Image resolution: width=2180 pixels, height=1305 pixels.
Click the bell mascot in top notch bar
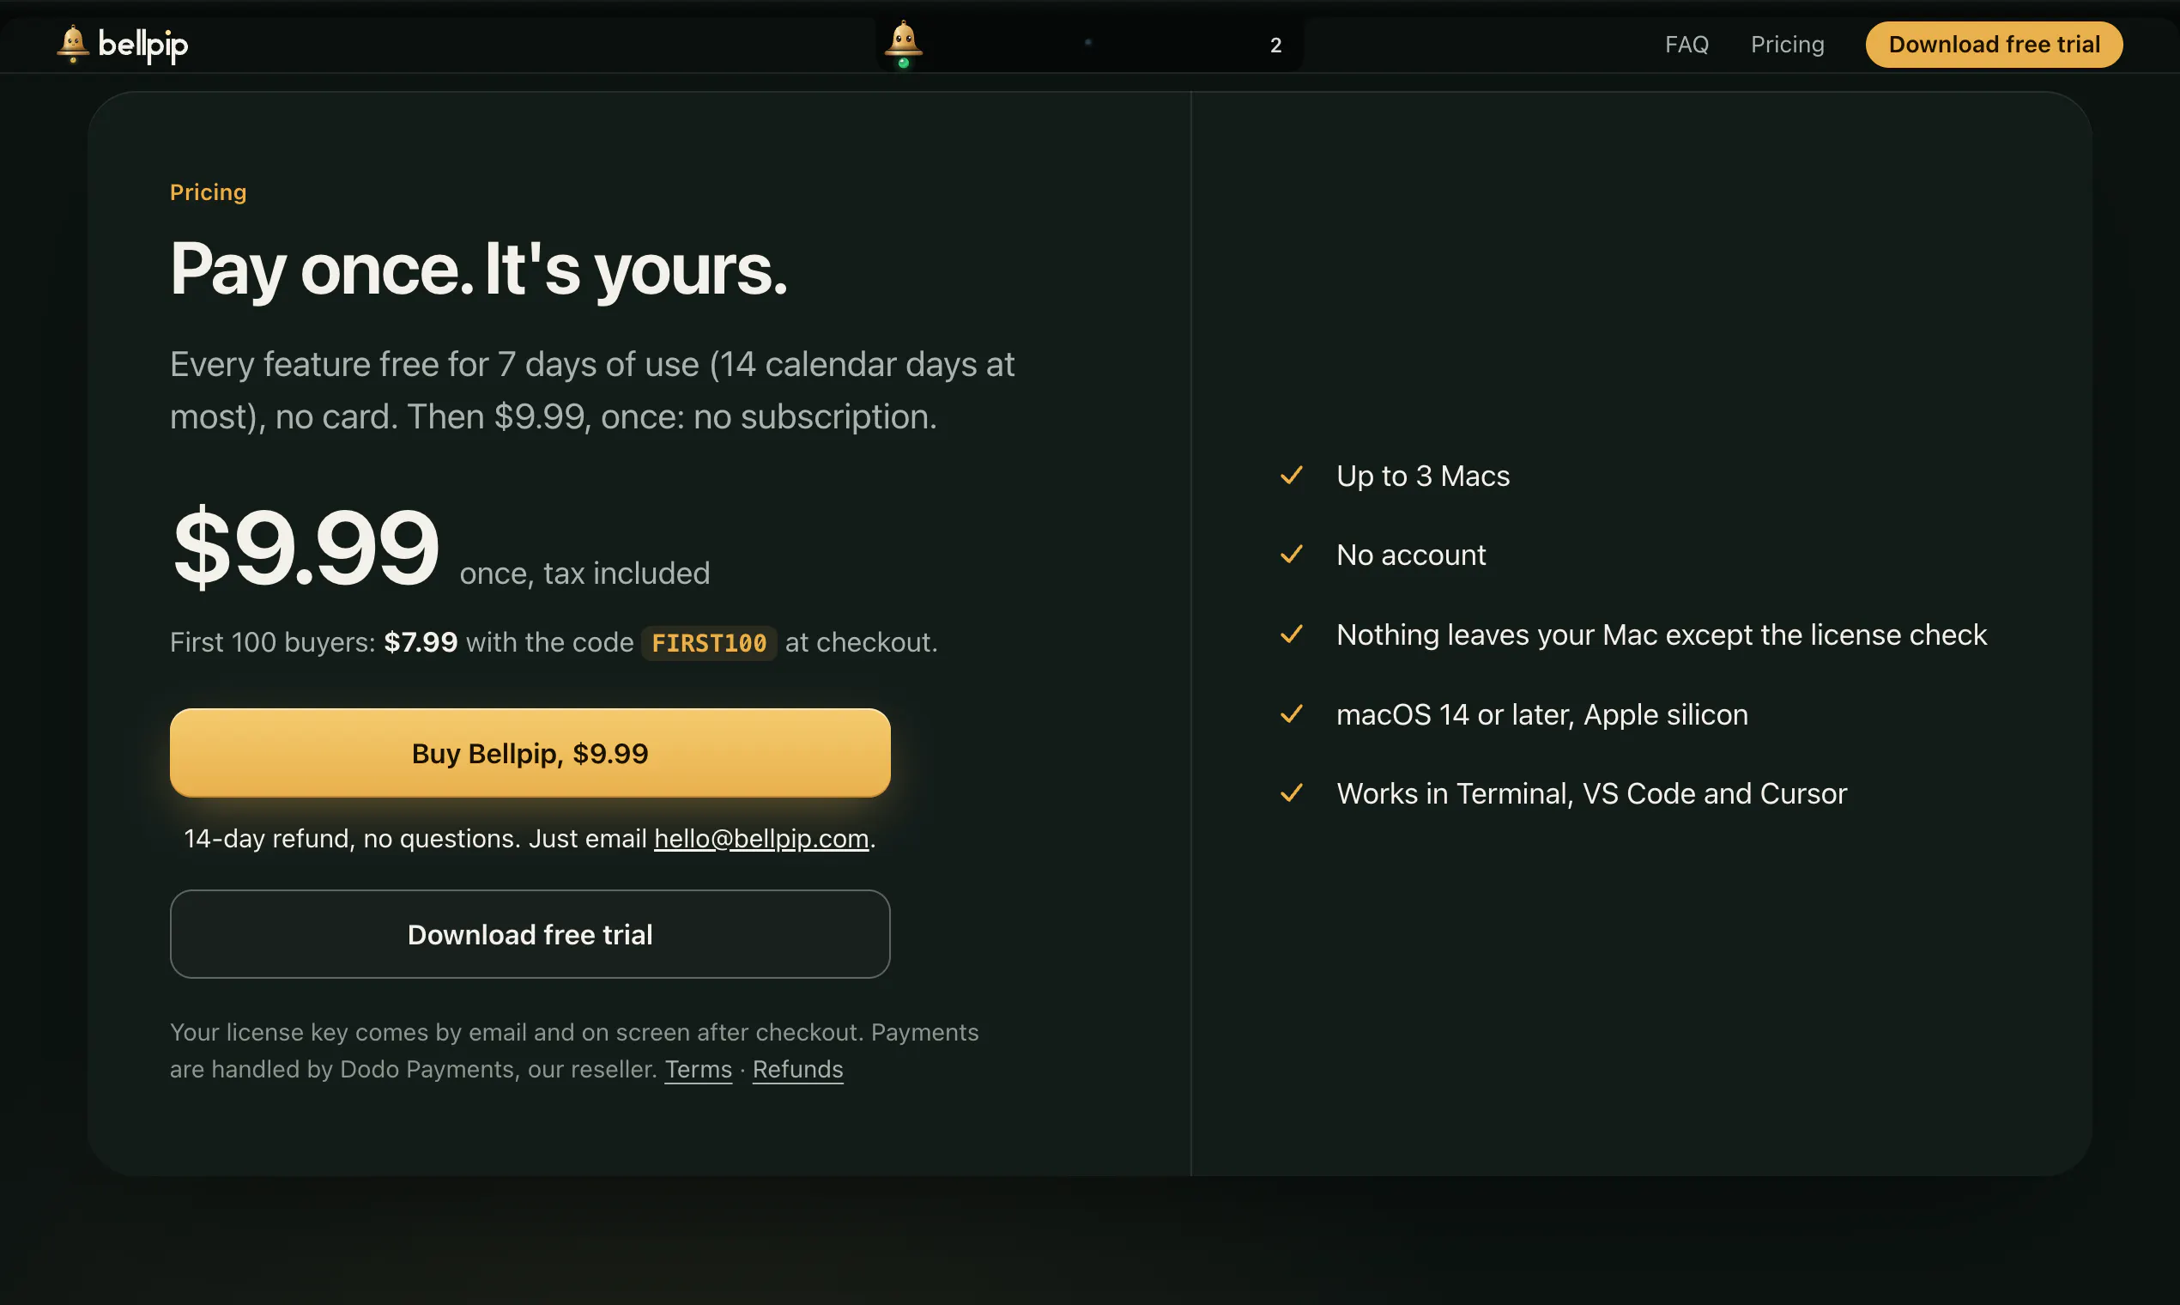pos(903,44)
